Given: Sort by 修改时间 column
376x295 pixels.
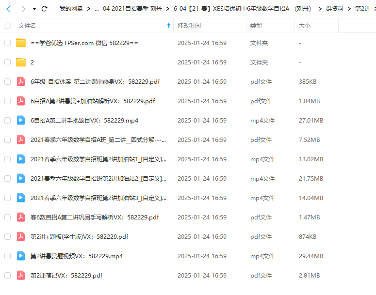Looking at the screenshot, I should click(189, 26).
